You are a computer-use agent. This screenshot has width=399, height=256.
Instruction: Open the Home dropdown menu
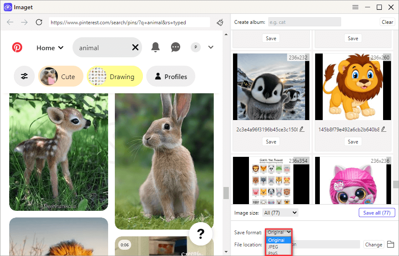click(50, 48)
